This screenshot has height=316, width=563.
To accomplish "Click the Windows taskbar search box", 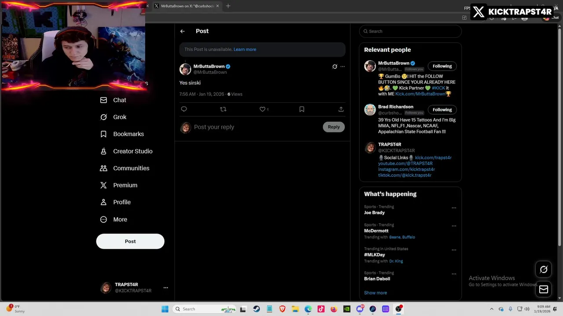I will click(205, 309).
